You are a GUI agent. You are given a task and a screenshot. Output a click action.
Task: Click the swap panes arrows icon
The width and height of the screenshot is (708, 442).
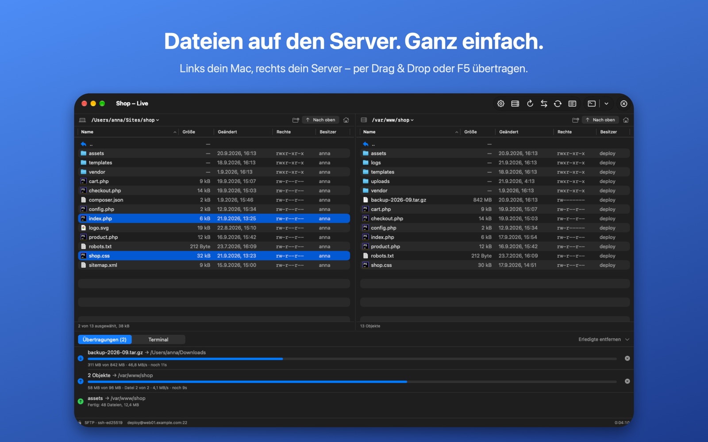[x=544, y=103]
